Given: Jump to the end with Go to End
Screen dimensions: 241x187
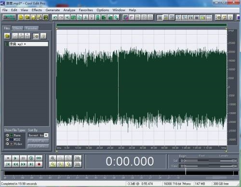Looking at the screenshot, I should coord(31,164).
